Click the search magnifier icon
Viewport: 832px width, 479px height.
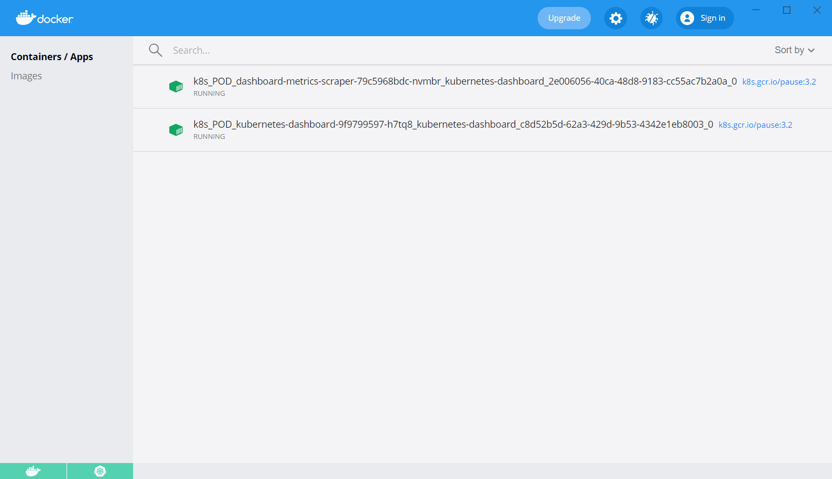[155, 50]
